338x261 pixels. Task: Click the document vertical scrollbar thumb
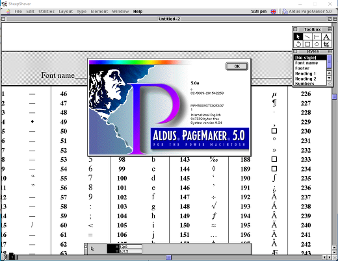pyautogui.click(x=335, y=97)
